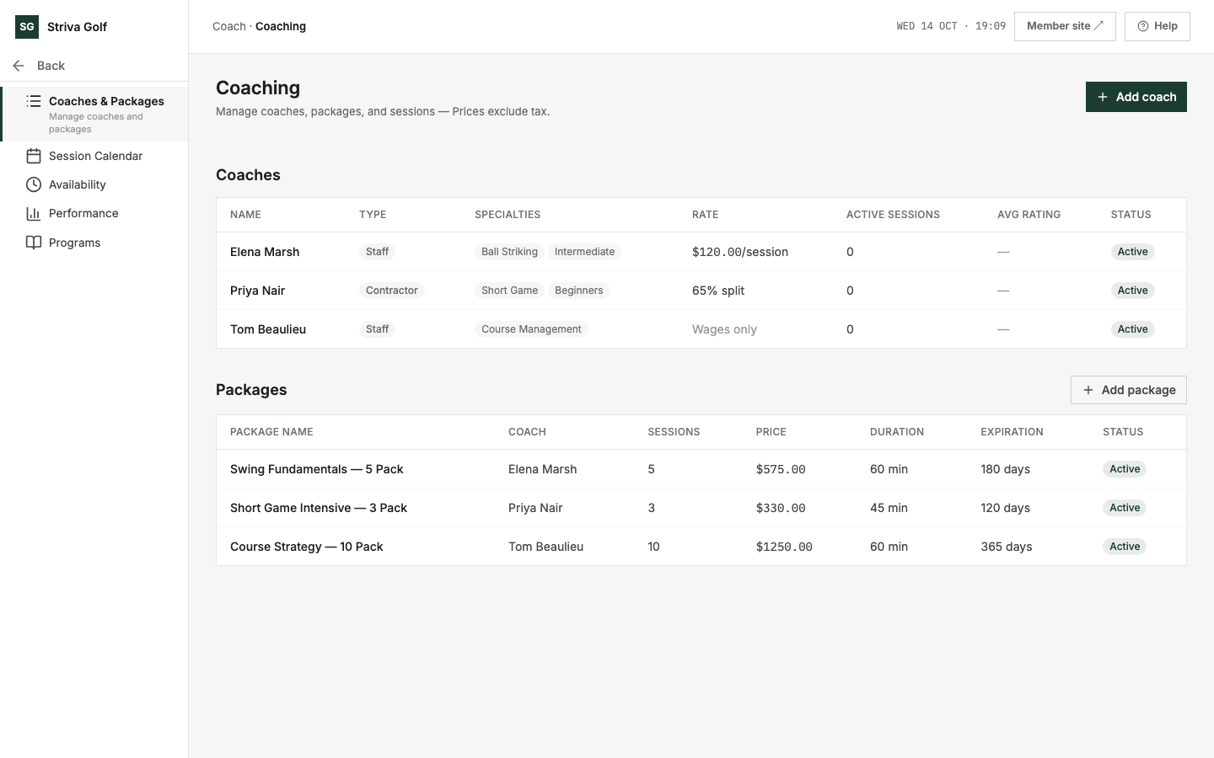The width and height of the screenshot is (1214, 758).
Task: Click the Member site external arrow icon
Action: 1099,26
